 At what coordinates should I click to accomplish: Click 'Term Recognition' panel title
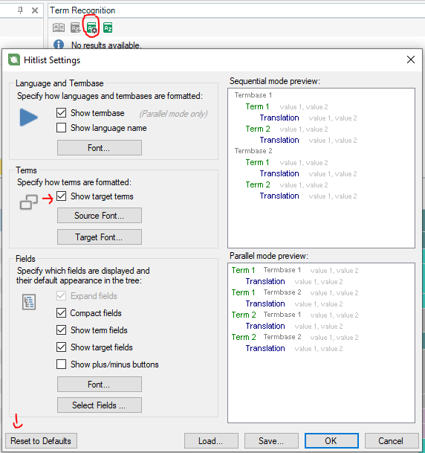pyautogui.click(x=82, y=10)
